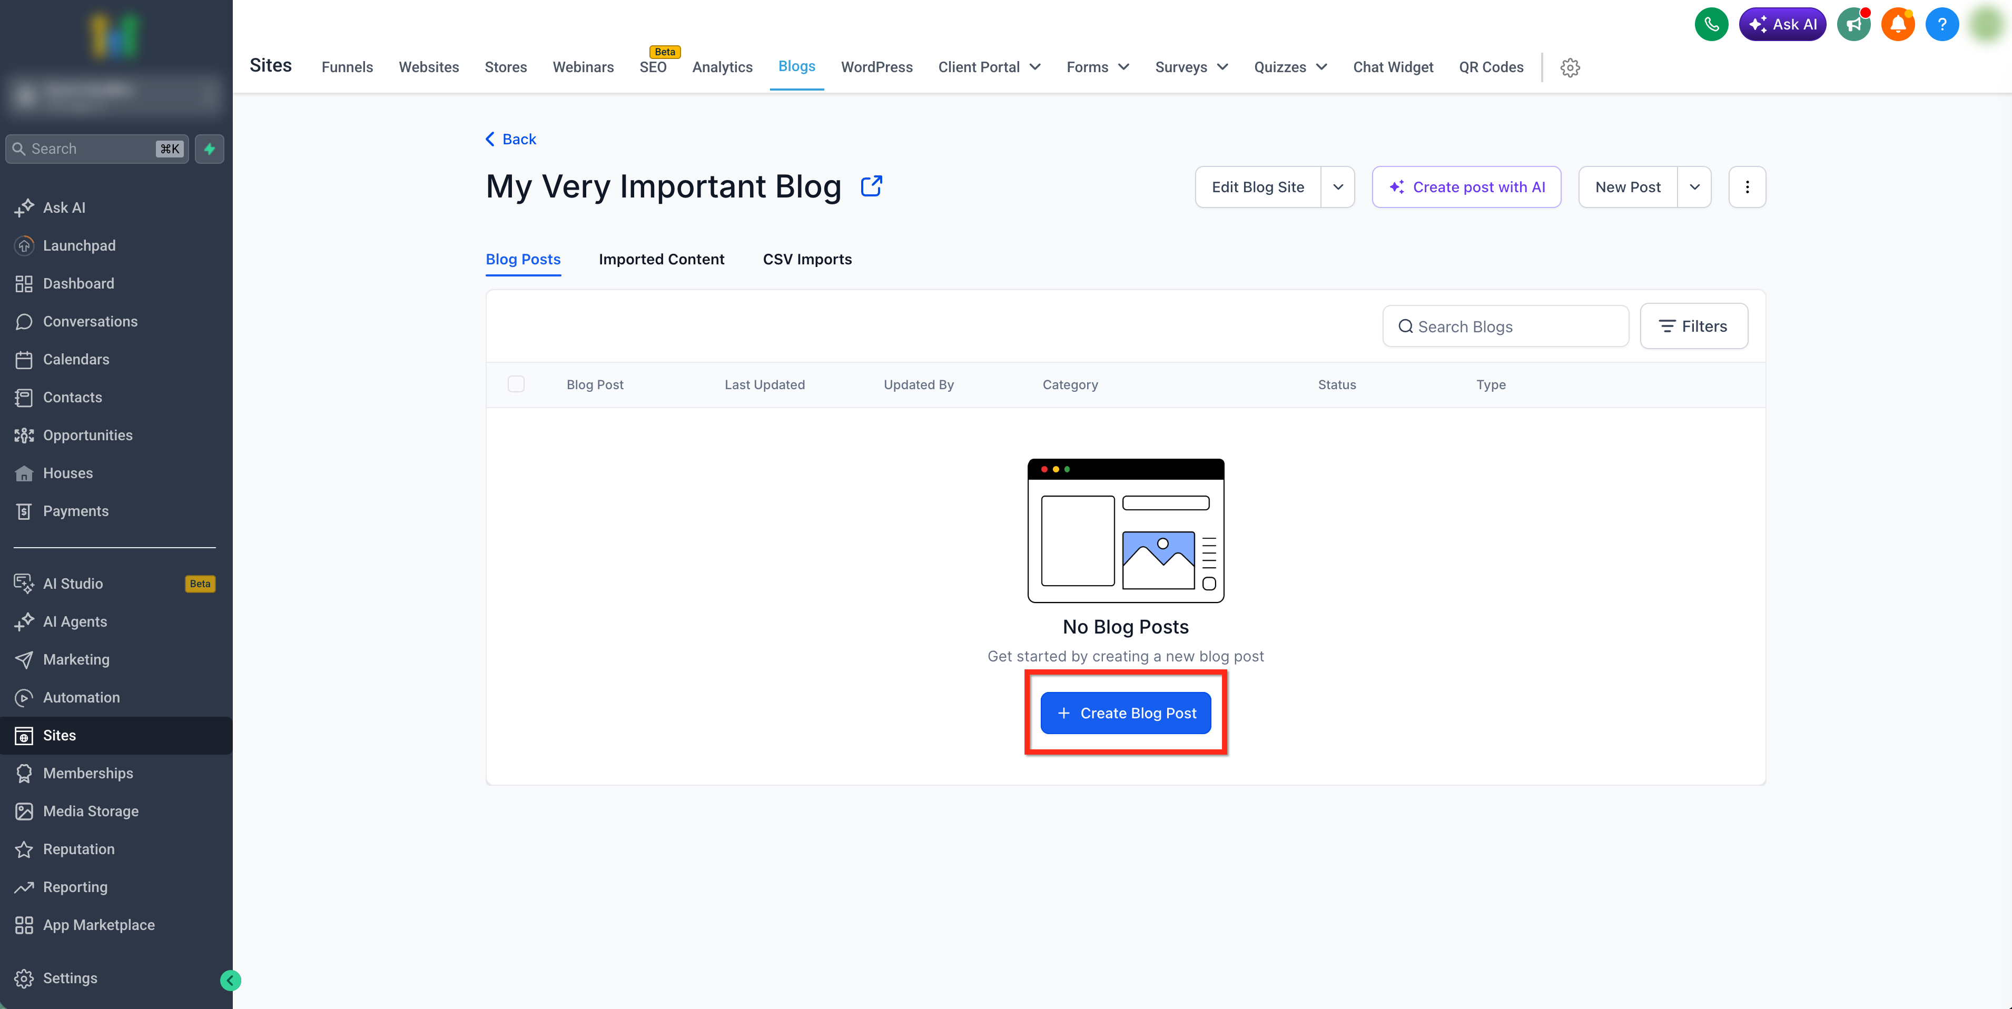Expand the New Post dropdown arrow
Image resolution: width=2012 pixels, height=1009 pixels.
pyautogui.click(x=1694, y=186)
